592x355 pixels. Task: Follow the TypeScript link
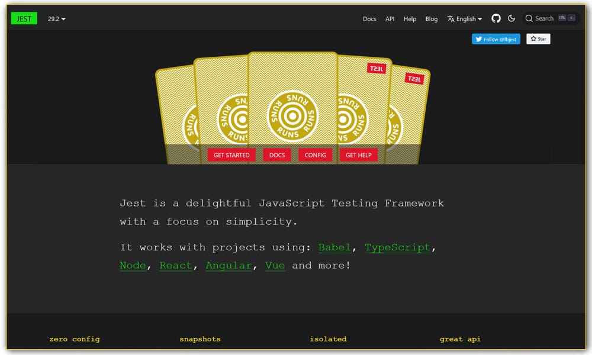click(397, 247)
